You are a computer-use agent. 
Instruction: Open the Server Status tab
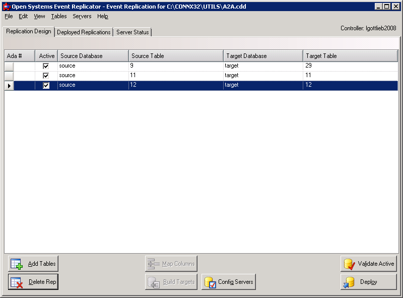pyautogui.click(x=132, y=32)
